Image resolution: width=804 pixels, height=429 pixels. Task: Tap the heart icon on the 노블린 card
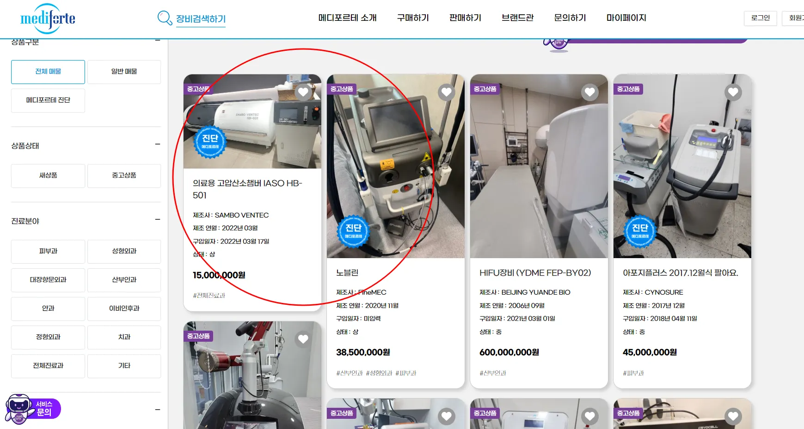click(447, 92)
